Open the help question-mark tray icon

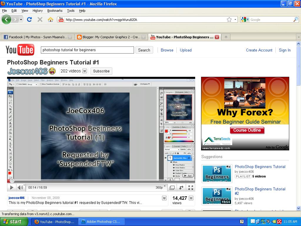point(242,222)
